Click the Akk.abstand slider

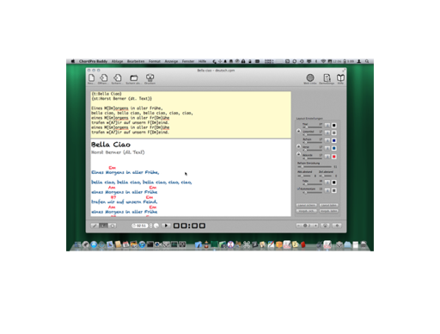(304, 176)
